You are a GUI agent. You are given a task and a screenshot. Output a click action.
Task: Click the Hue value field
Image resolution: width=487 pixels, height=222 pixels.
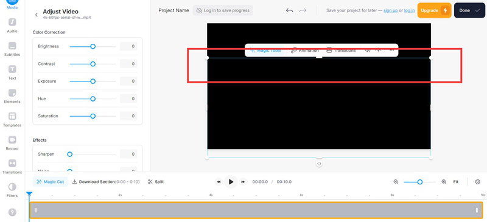(x=128, y=99)
